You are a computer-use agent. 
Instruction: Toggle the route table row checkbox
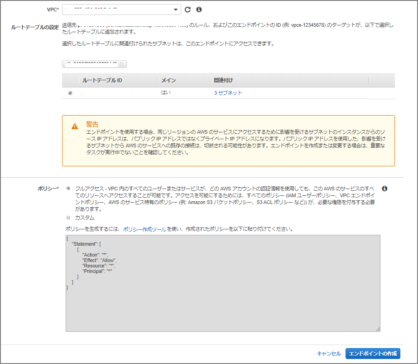pos(70,93)
